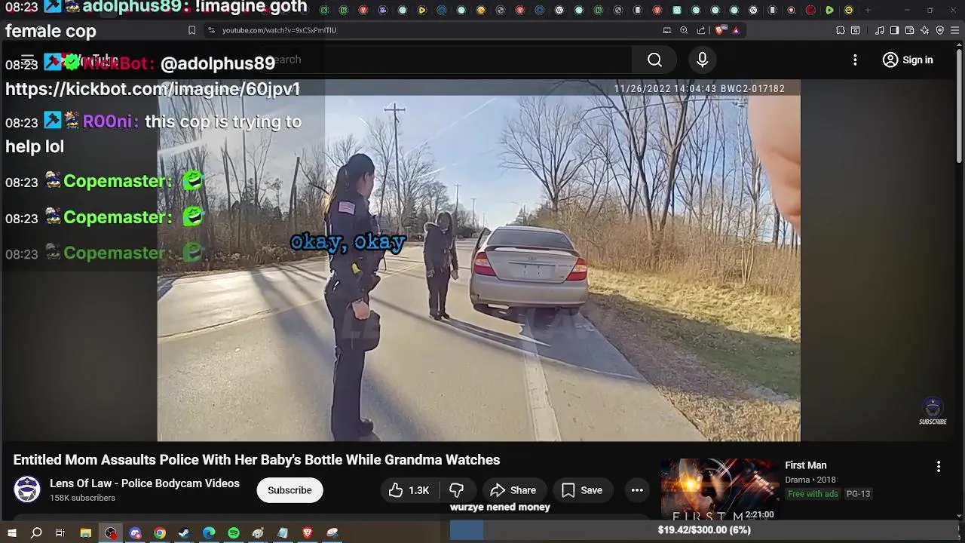Open YouTube settings three-dot menu
The image size is (965, 543).
855,60
